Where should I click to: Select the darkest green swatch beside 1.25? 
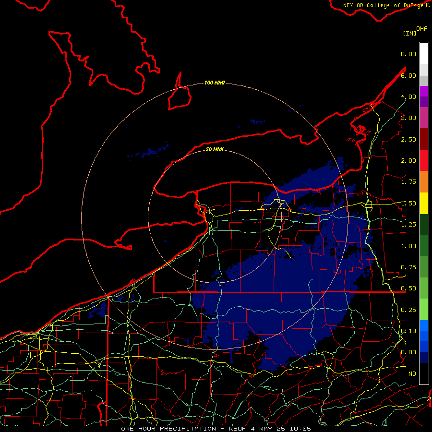424,224
